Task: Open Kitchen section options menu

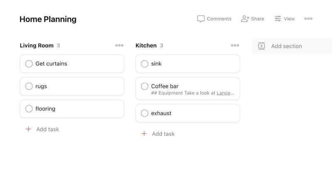Action: pos(235,45)
